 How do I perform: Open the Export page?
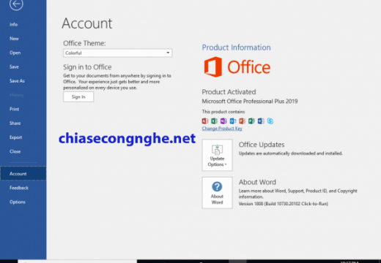click(x=16, y=137)
